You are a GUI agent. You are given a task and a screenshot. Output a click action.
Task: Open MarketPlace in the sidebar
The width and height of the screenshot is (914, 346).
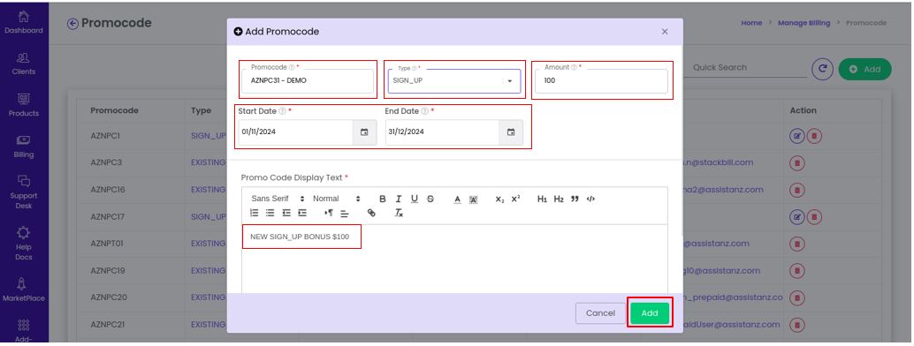tap(24, 290)
